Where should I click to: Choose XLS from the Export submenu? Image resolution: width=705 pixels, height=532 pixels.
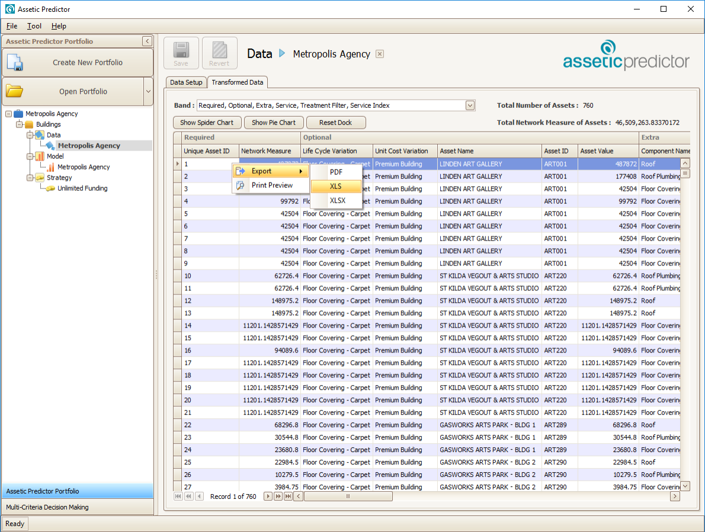[x=335, y=185]
